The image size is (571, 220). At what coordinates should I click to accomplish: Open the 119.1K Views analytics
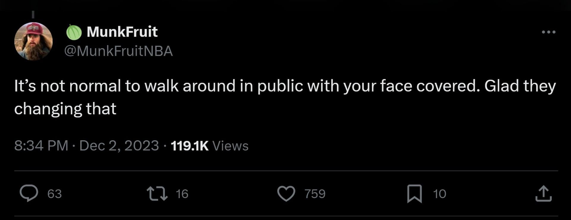(x=209, y=146)
